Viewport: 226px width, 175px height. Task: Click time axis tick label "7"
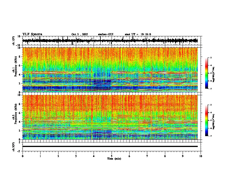pyautogui.click(x=147, y=156)
